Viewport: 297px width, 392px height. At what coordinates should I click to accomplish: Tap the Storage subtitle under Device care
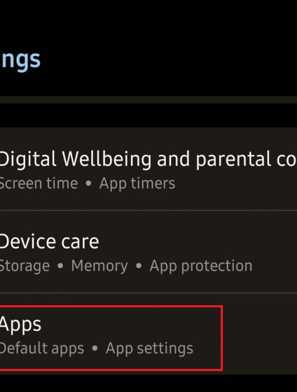(x=24, y=266)
